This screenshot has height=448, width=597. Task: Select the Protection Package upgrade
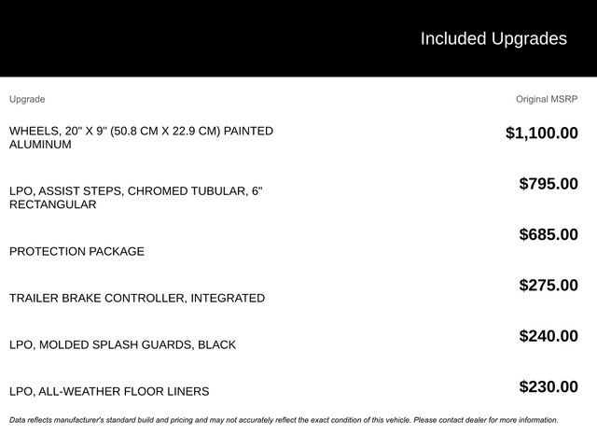click(76, 252)
